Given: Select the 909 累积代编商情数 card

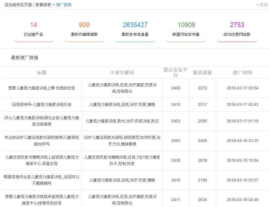Looking at the screenshot, I should click(x=85, y=31).
